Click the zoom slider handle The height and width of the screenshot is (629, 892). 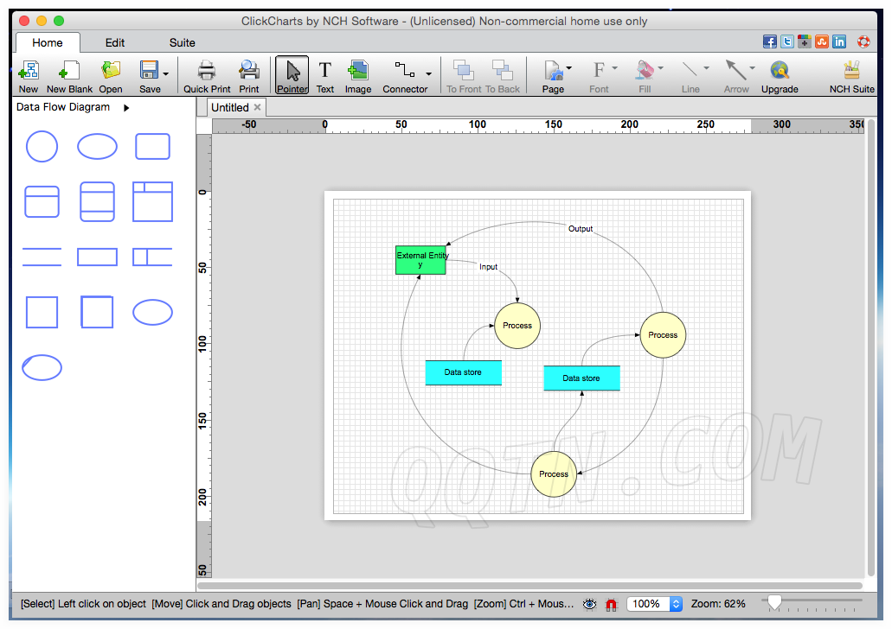[774, 601]
